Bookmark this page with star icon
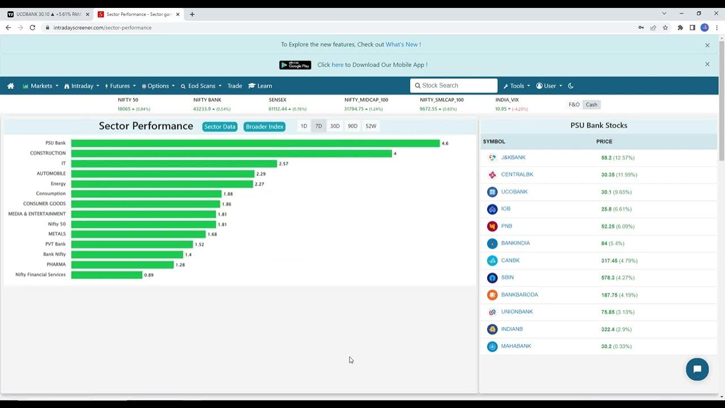Screen dimensions: 725x408 (666, 27)
